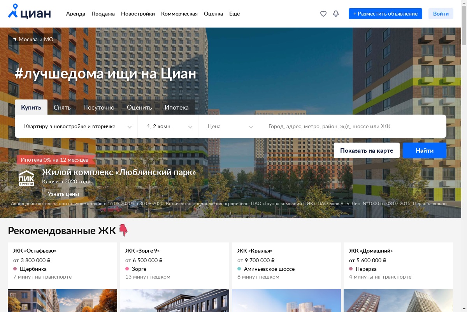Click Аминьевское шоссе metro station

pos(269,269)
